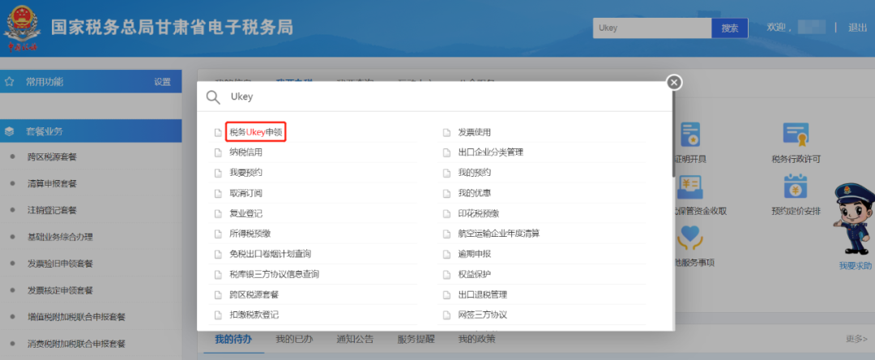Click the 我要求助 mascot helper
Viewport: 875px width, 360px height.
coord(854,226)
